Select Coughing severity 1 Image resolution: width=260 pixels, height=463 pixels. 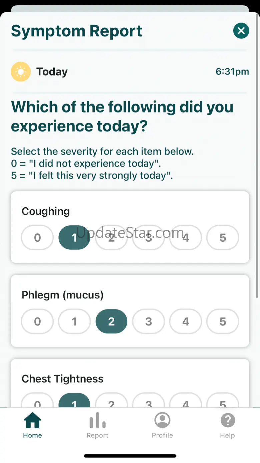click(x=74, y=238)
